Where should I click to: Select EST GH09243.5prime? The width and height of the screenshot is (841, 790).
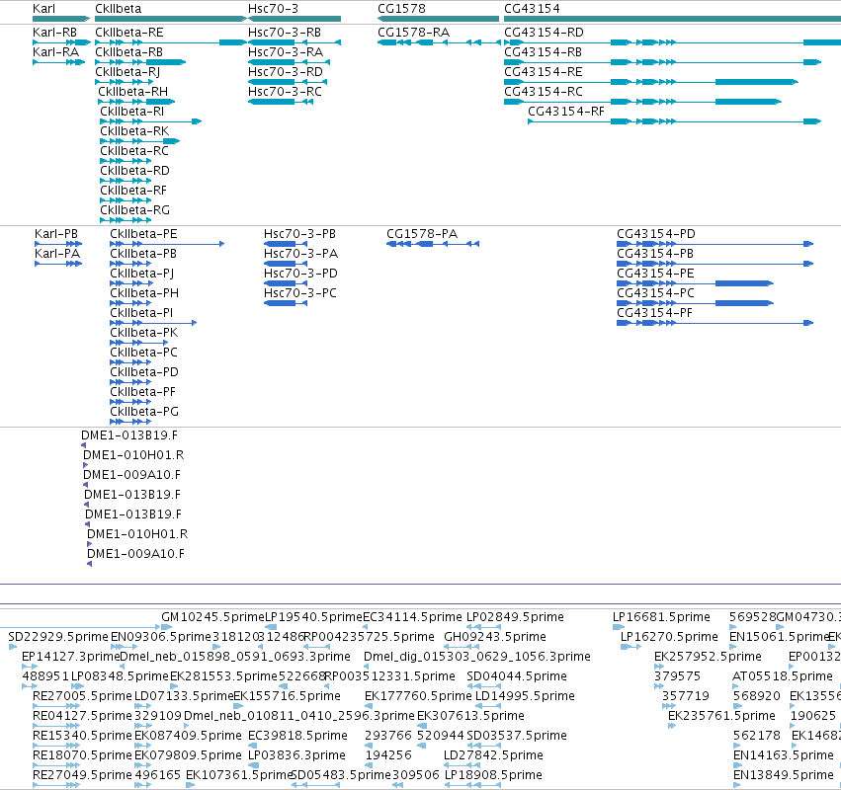(x=495, y=637)
